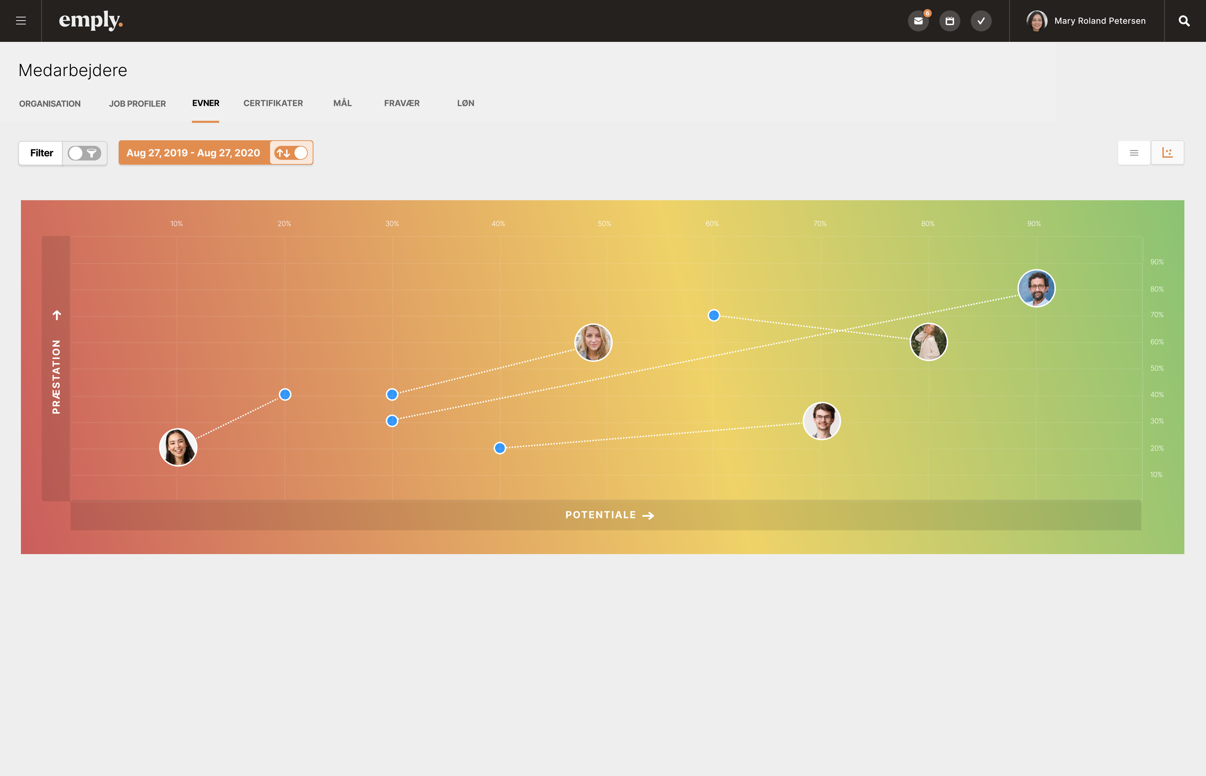
Task: Click the Filter button
Action: coord(41,153)
